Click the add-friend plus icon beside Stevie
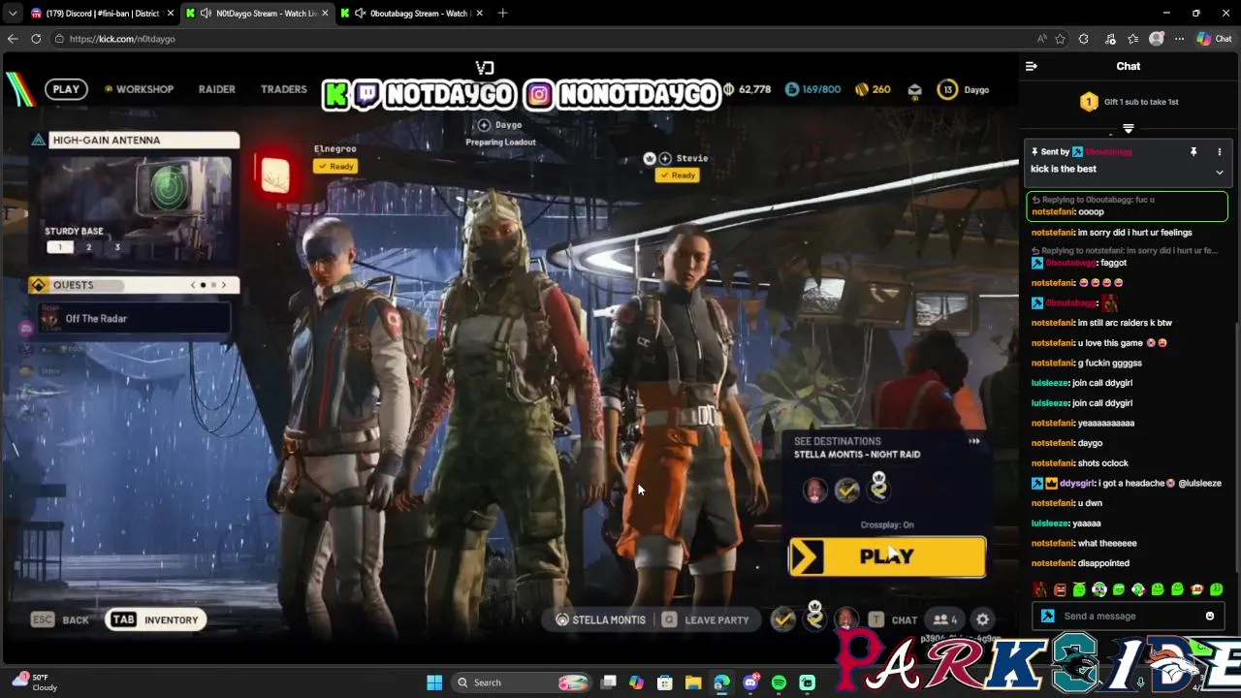 click(665, 158)
